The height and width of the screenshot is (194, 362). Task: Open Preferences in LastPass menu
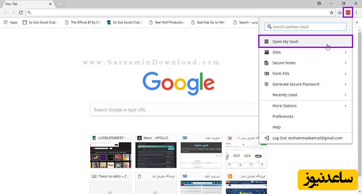tap(283, 116)
